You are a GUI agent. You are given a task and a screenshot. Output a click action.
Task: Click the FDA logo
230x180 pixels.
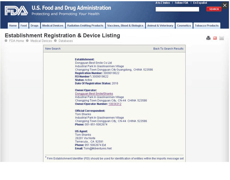point(16,10)
